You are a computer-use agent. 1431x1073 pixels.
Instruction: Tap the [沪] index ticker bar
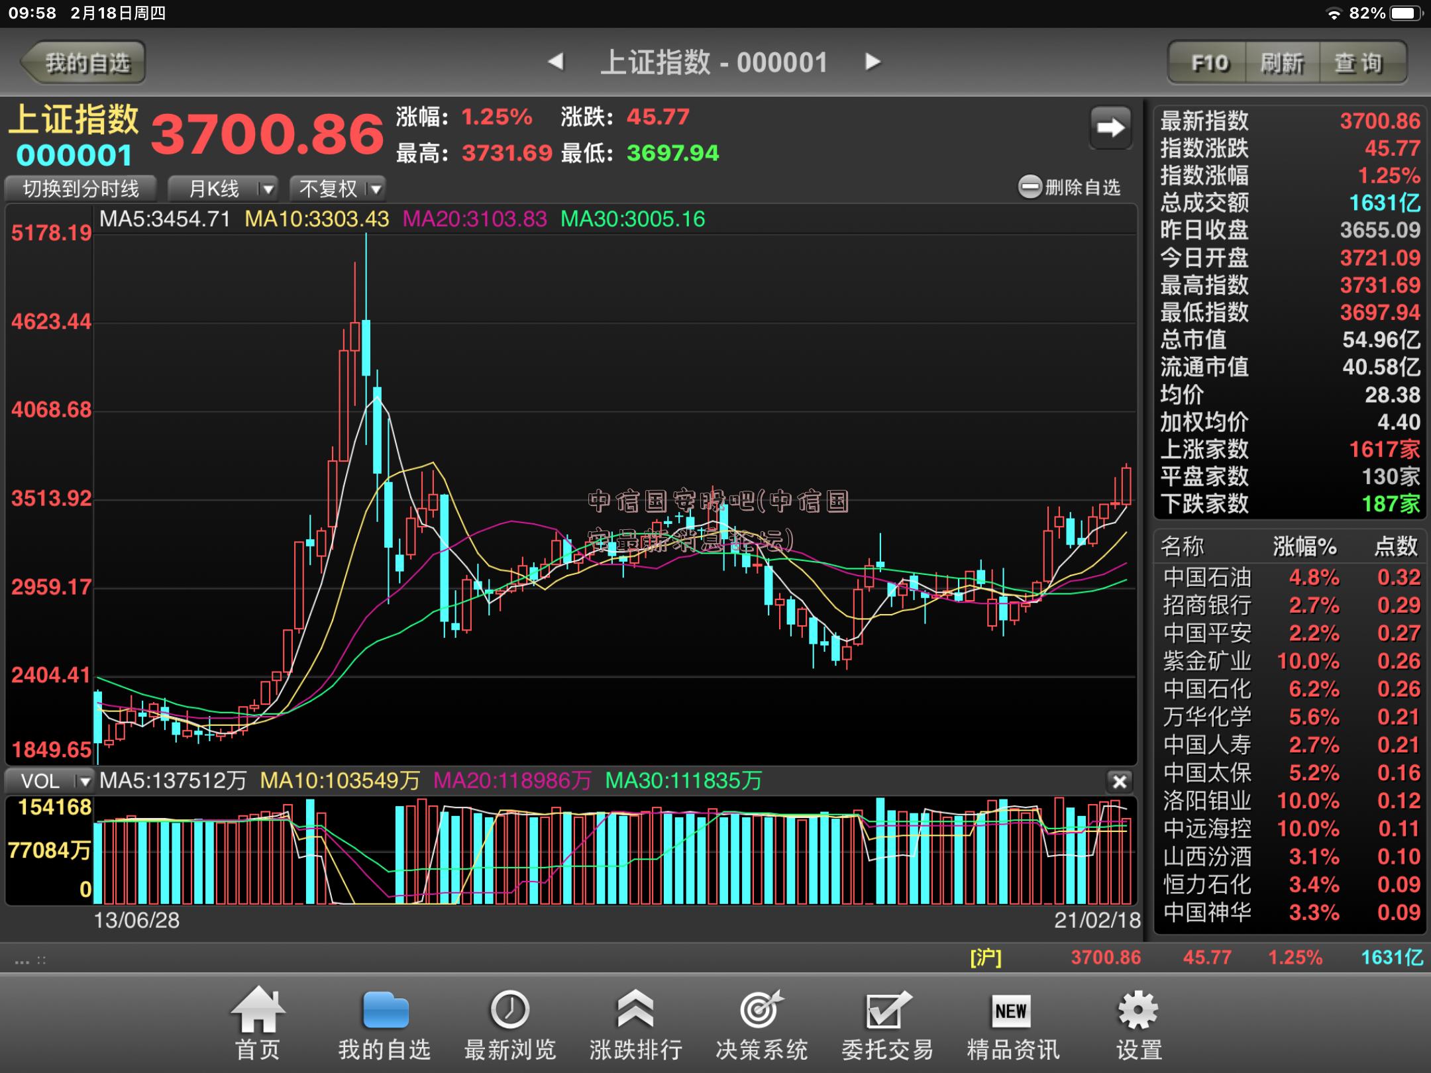click(x=1196, y=958)
